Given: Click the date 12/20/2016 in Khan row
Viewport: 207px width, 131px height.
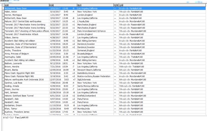Looking at the screenshot, I should tap(55, 109).
